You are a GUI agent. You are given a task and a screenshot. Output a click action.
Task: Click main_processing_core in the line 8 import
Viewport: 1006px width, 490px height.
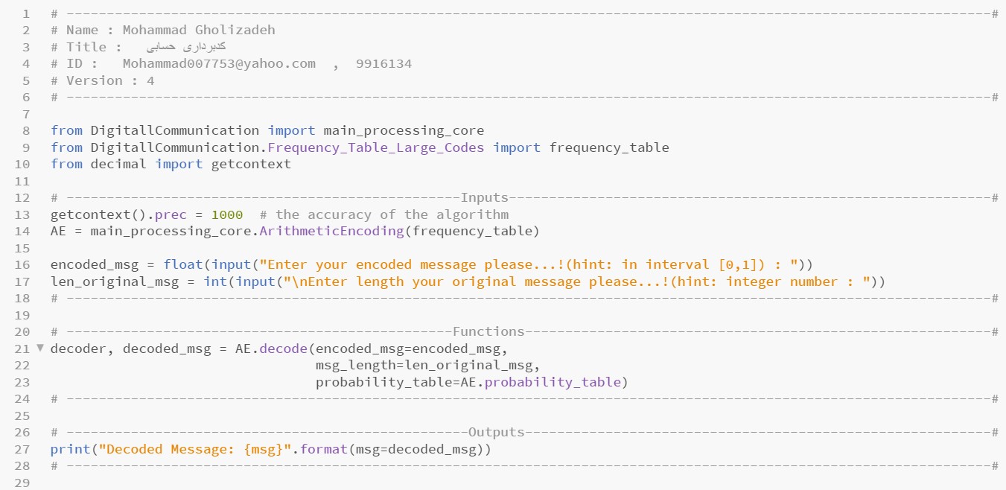click(403, 130)
